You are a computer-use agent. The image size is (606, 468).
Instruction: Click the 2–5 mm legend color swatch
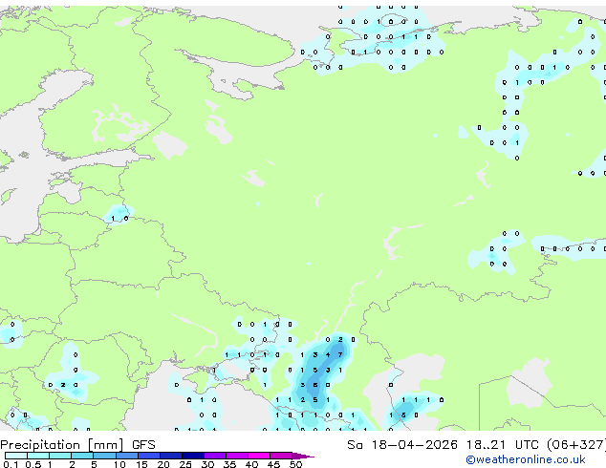[82, 456]
